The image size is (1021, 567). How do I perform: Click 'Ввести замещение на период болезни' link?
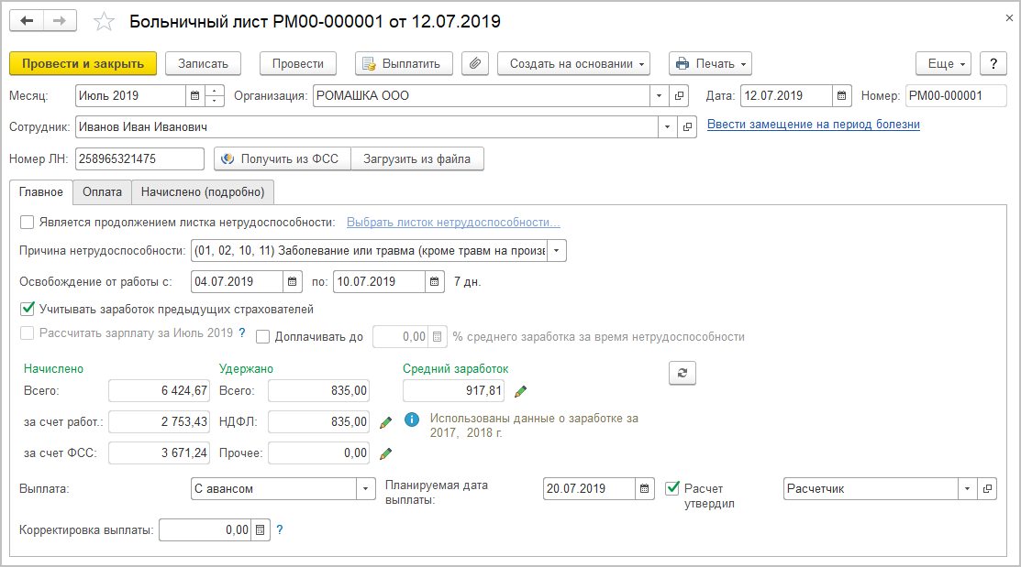[813, 125]
